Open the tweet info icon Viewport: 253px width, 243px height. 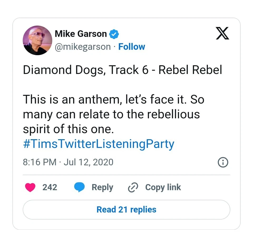(223, 162)
